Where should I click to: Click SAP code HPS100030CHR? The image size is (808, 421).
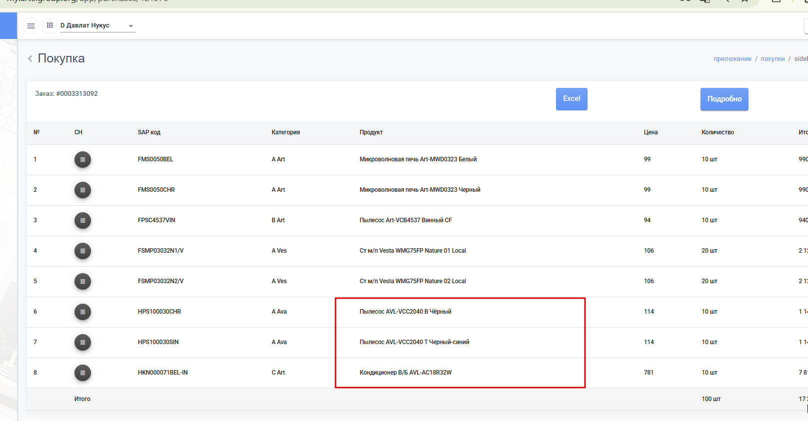coord(159,312)
